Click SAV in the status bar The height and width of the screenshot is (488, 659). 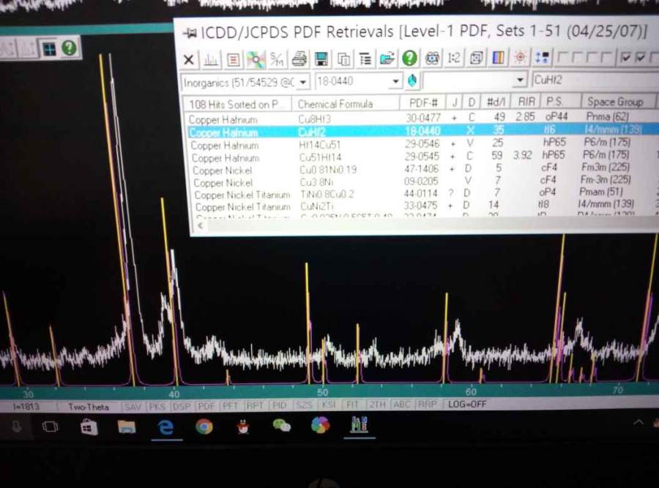(x=133, y=407)
